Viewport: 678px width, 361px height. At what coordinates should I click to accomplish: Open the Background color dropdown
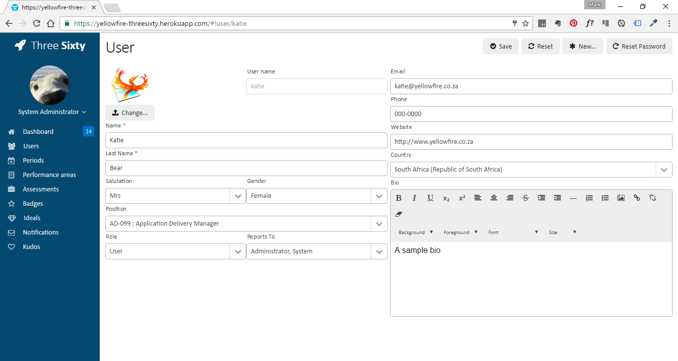[x=415, y=232]
